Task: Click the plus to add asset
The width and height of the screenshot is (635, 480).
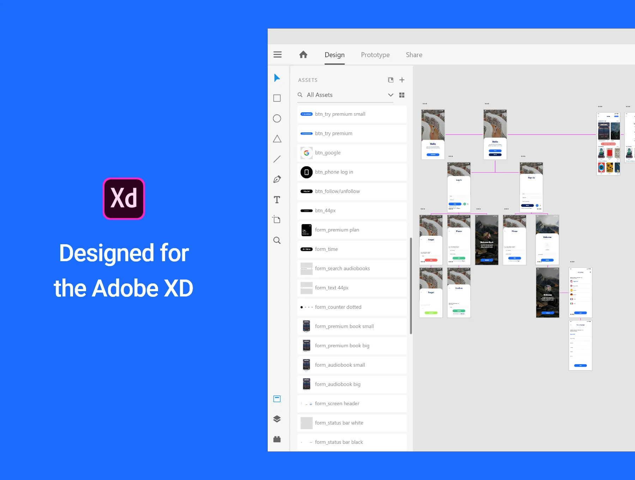Action: 402,80
